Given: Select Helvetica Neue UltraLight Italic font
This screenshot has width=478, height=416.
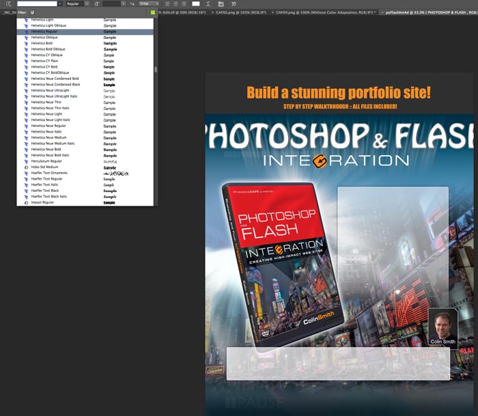Looking at the screenshot, I should 85,96.
